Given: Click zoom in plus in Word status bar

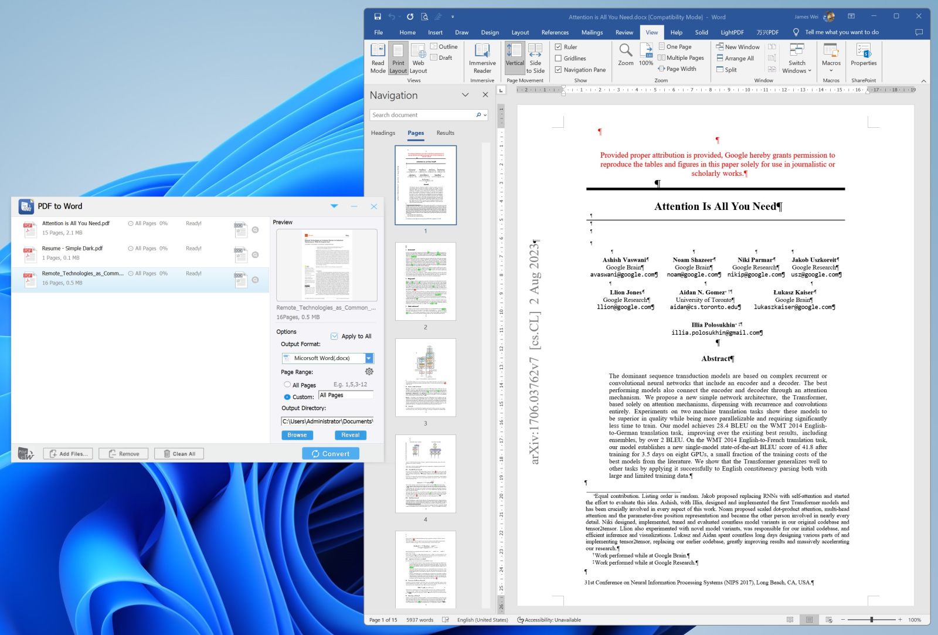Looking at the screenshot, I should [x=900, y=620].
